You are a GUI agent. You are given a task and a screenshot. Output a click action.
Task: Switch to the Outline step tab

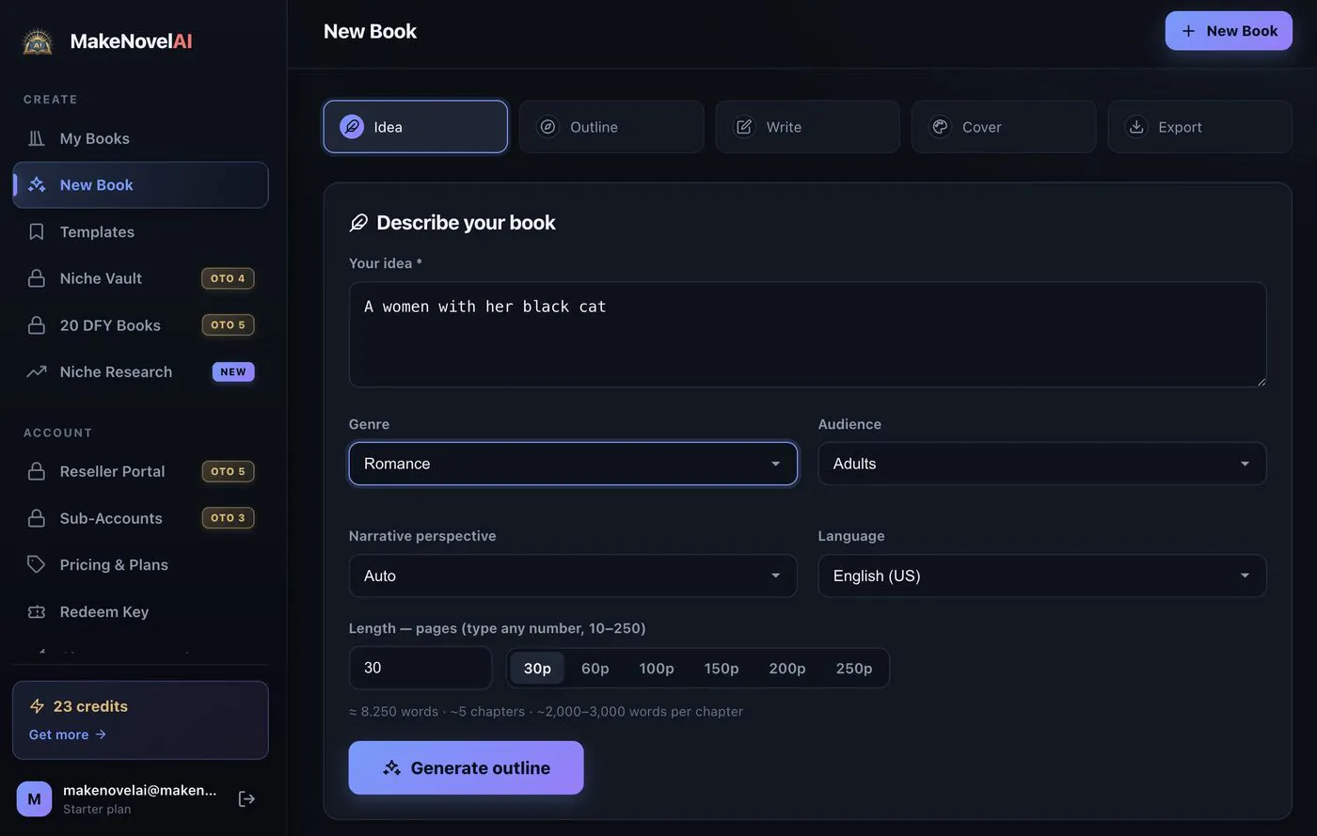click(x=611, y=127)
